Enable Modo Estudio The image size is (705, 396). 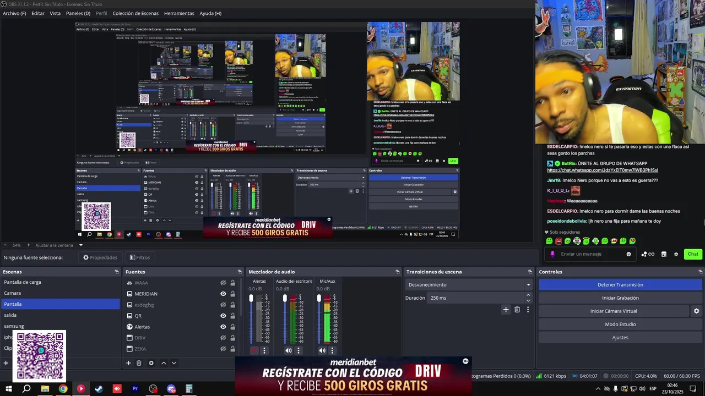(x=620, y=324)
